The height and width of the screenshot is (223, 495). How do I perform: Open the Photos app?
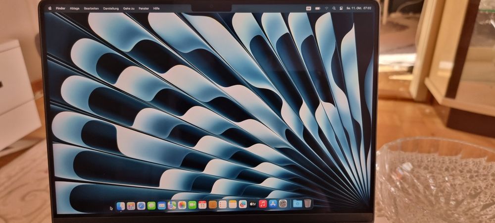pos(182,205)
